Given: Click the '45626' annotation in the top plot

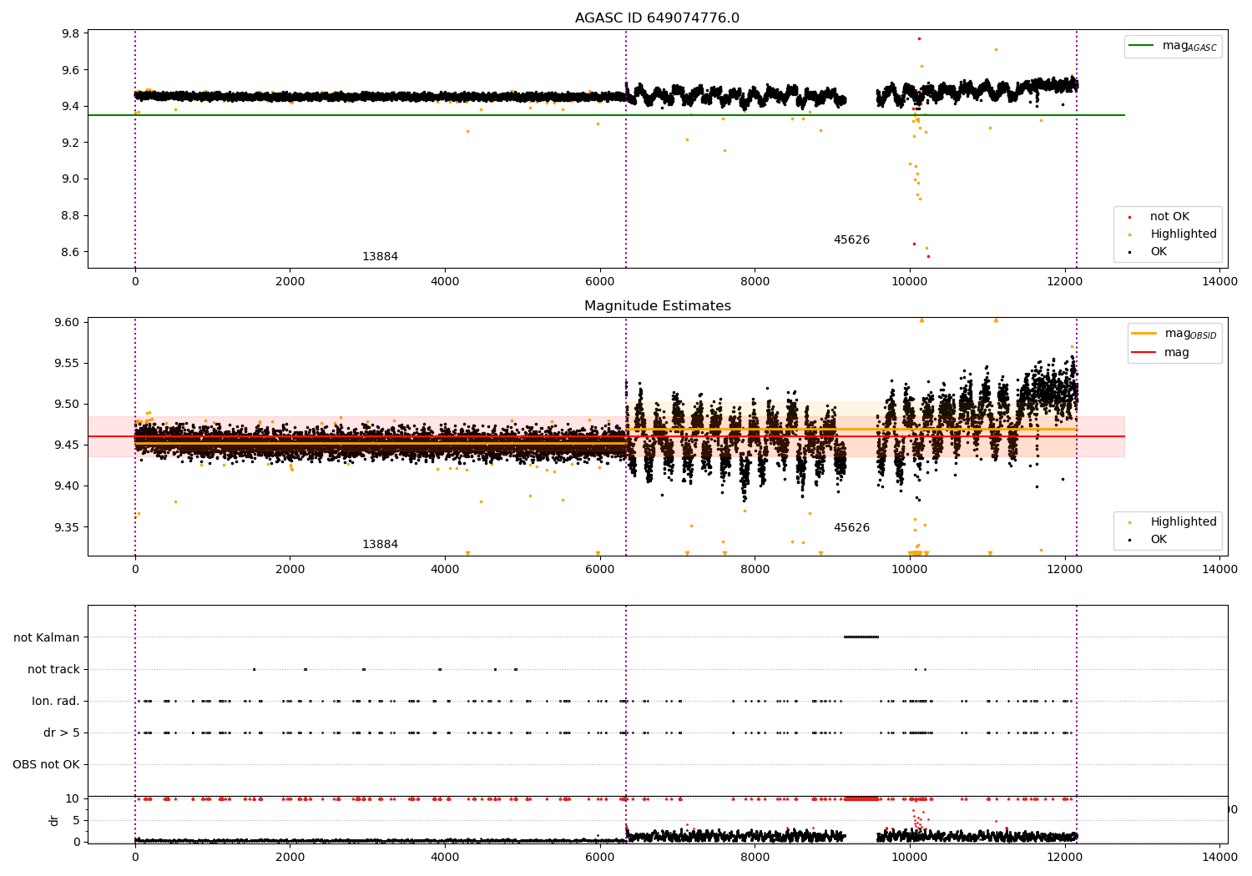Looking at the screenshot, I should 851,240.
